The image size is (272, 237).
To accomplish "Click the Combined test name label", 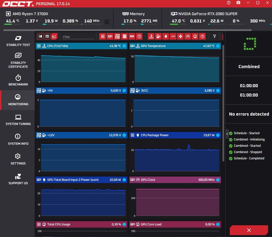I will tap(249, 67).
